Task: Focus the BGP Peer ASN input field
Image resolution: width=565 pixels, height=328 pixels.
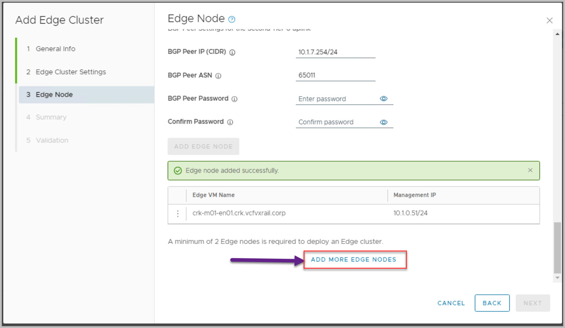Action: click(x=335, y=75)
